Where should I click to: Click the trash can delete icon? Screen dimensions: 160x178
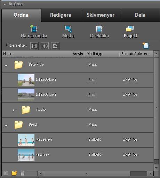[23, 173]
